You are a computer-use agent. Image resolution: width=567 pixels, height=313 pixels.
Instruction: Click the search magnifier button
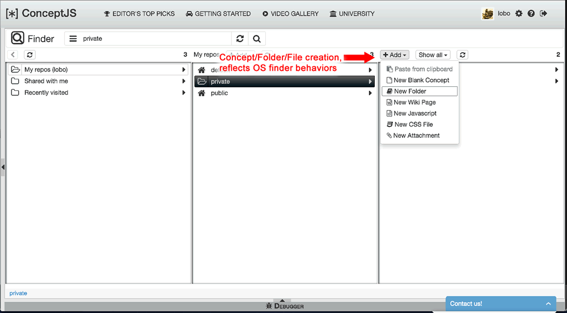pos(257,39)
